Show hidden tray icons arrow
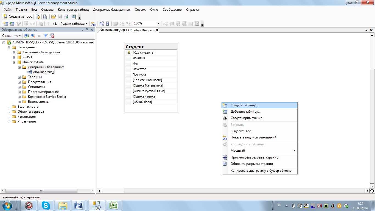Image resolution: width=375 pixels, height=211 pixels. [x=286, y=206]
